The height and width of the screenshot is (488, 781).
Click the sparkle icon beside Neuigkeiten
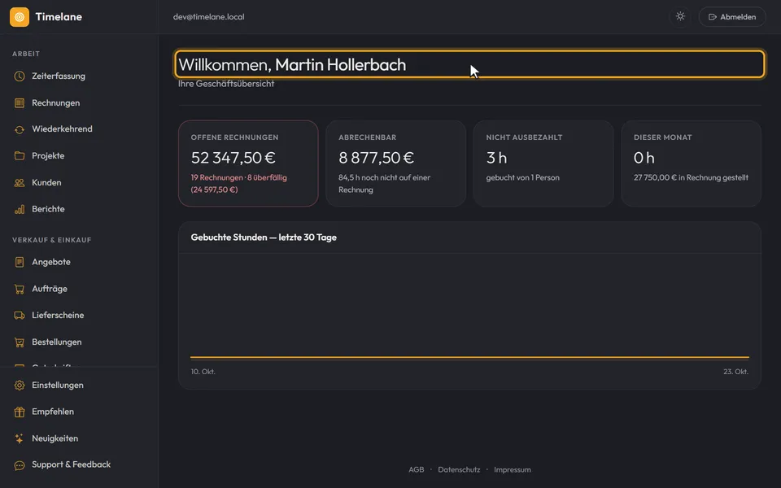(20, 438)
